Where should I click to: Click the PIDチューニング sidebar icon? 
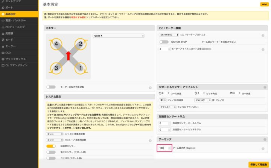coord(3,27)
